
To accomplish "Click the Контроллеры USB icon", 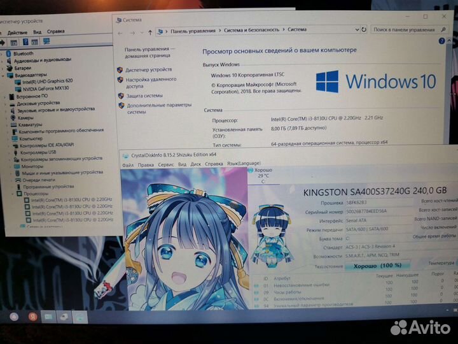I will pyautogui.click(x=16, y=152).
